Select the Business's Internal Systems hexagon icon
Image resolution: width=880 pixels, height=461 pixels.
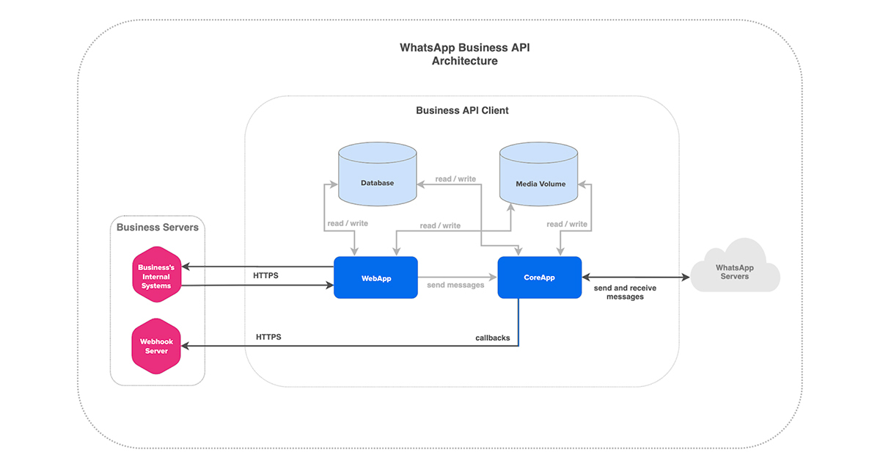click(x=156, y=275)
